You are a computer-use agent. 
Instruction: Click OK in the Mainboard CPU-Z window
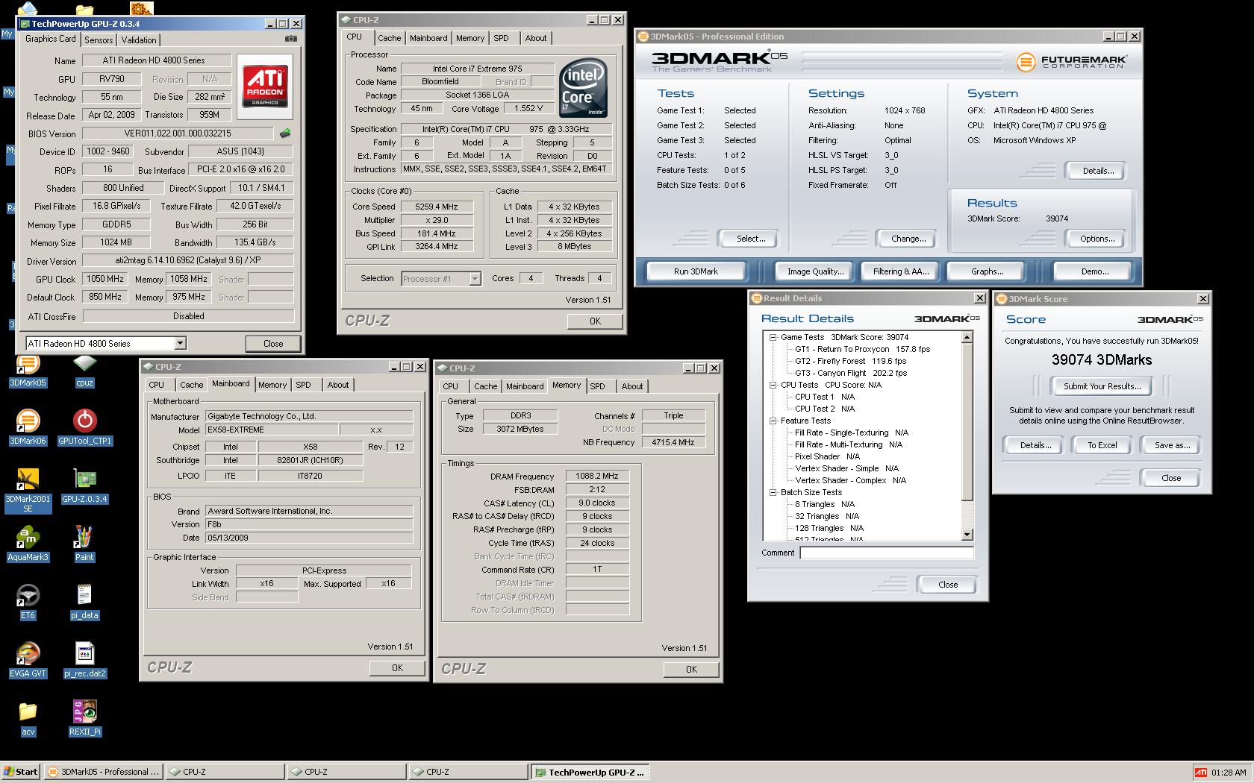(397, 668)
